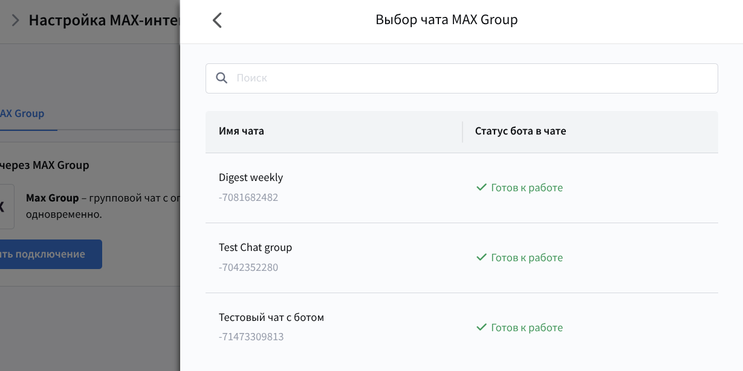The width and height of the screenshot is (743, 371).
Task: Click chat ID -7081682482
Action: tap(248, 197)
